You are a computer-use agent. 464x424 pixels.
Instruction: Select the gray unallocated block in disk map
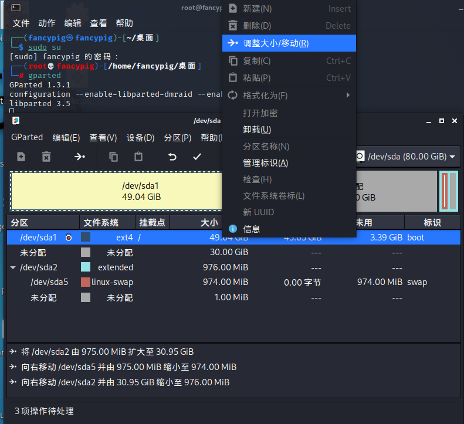pos(397,191)
